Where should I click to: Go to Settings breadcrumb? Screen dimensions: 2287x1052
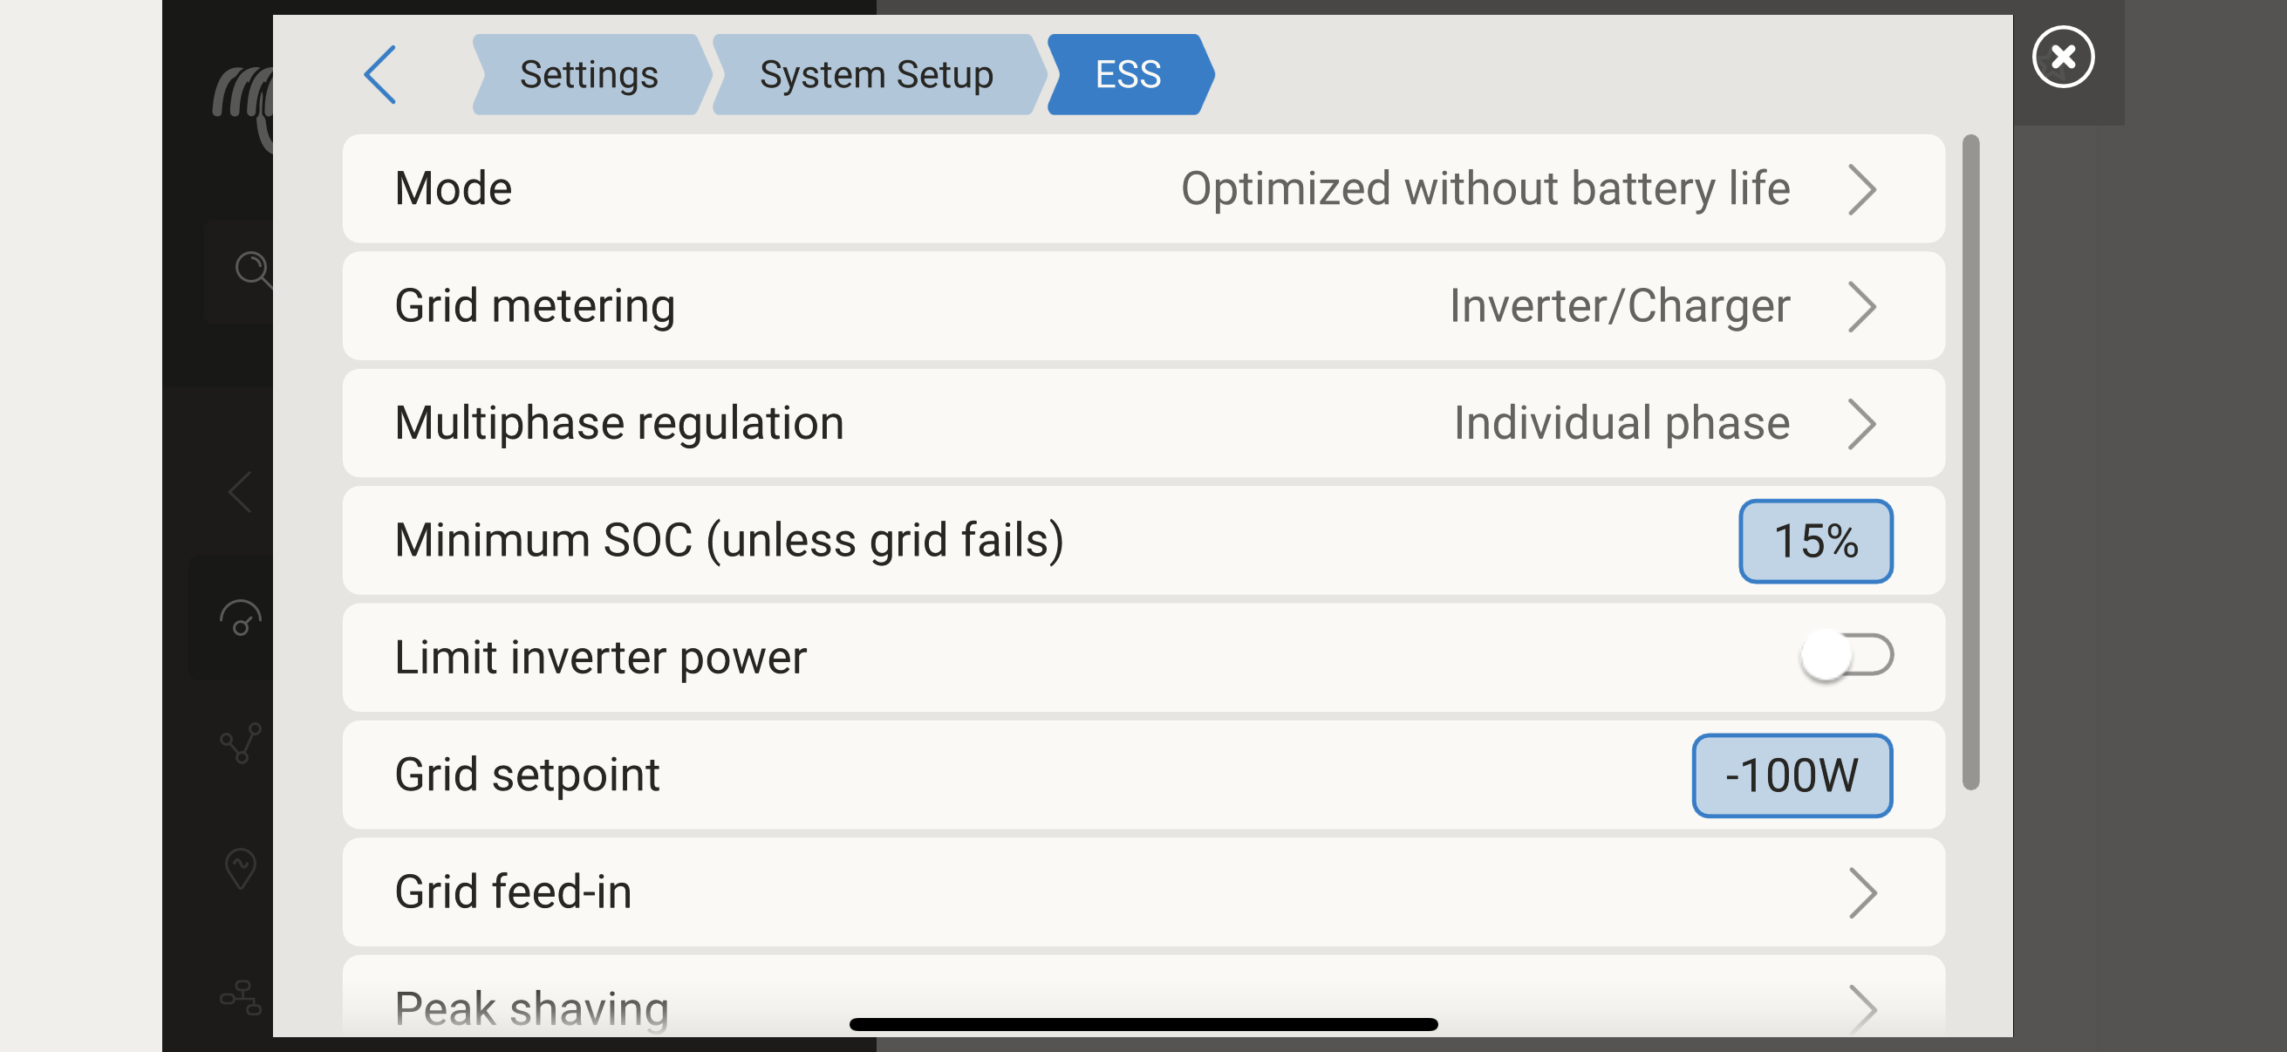click(589, 74)
